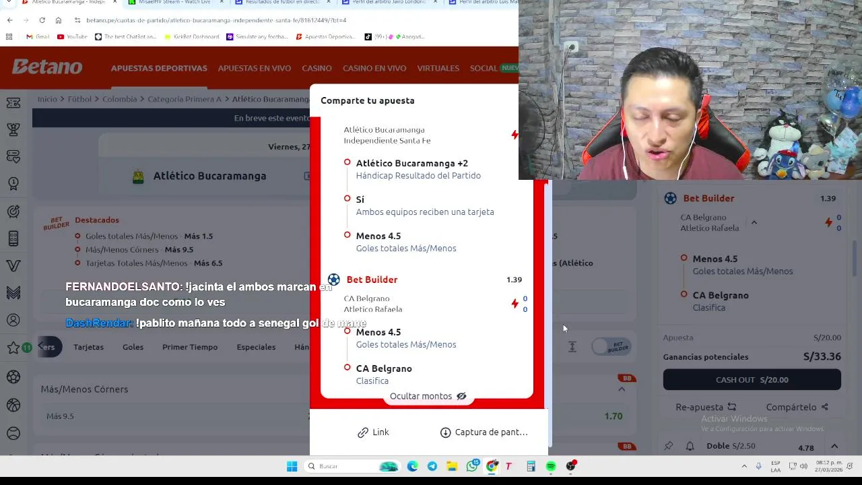Click the pin icon beside Doble S/2.50
The height and width of the screenshot is (485, 862).
(668, 446)
